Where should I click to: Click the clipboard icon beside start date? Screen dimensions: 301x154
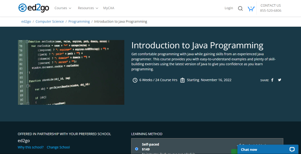182,80
